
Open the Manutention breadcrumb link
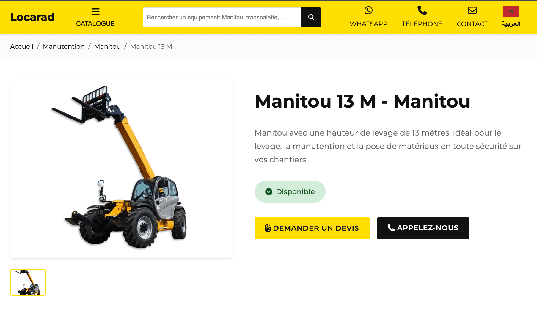[x=64, y=46]
